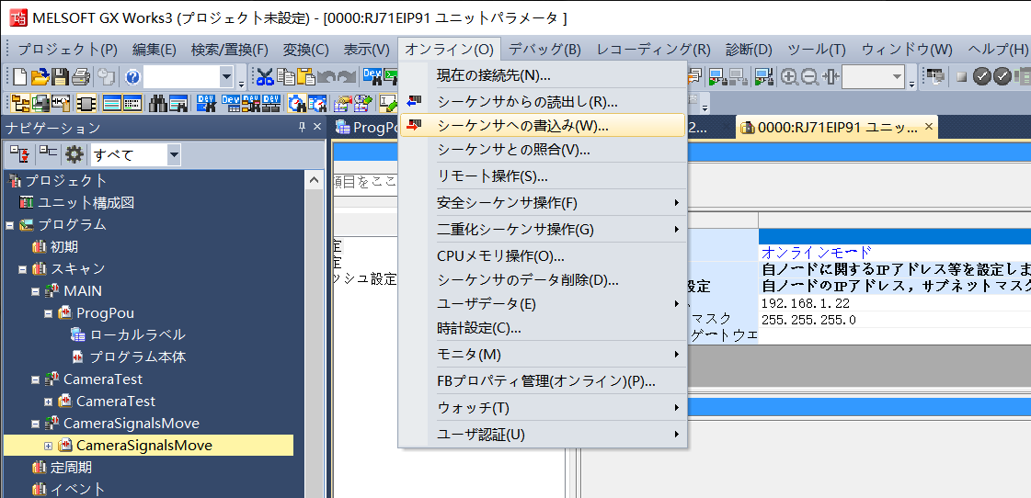Screen dimensions: 1031x498
Task: Click the Zoom out magnifier icon
Action: point(810,77)
